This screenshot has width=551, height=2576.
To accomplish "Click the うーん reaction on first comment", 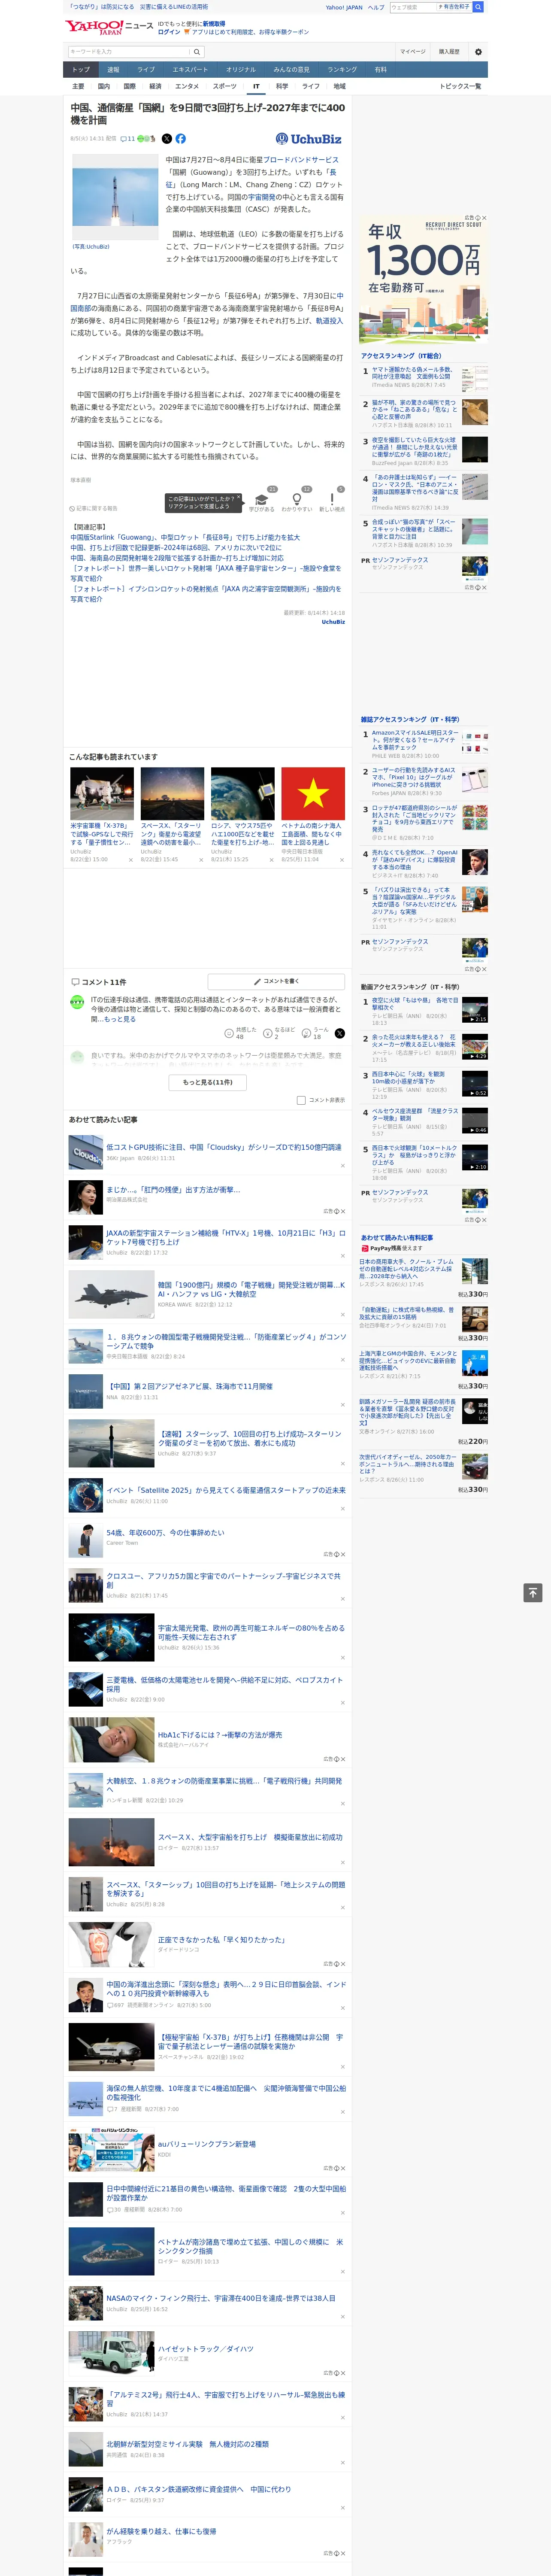I will 306,1033.
